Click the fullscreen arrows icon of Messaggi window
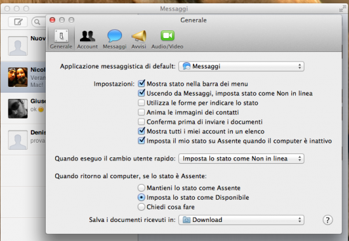 pyautogui.click(x=343, y=8)
